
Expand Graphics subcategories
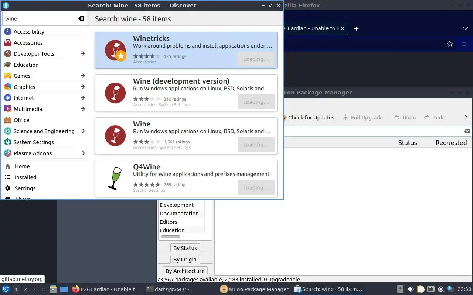point(82,87)
